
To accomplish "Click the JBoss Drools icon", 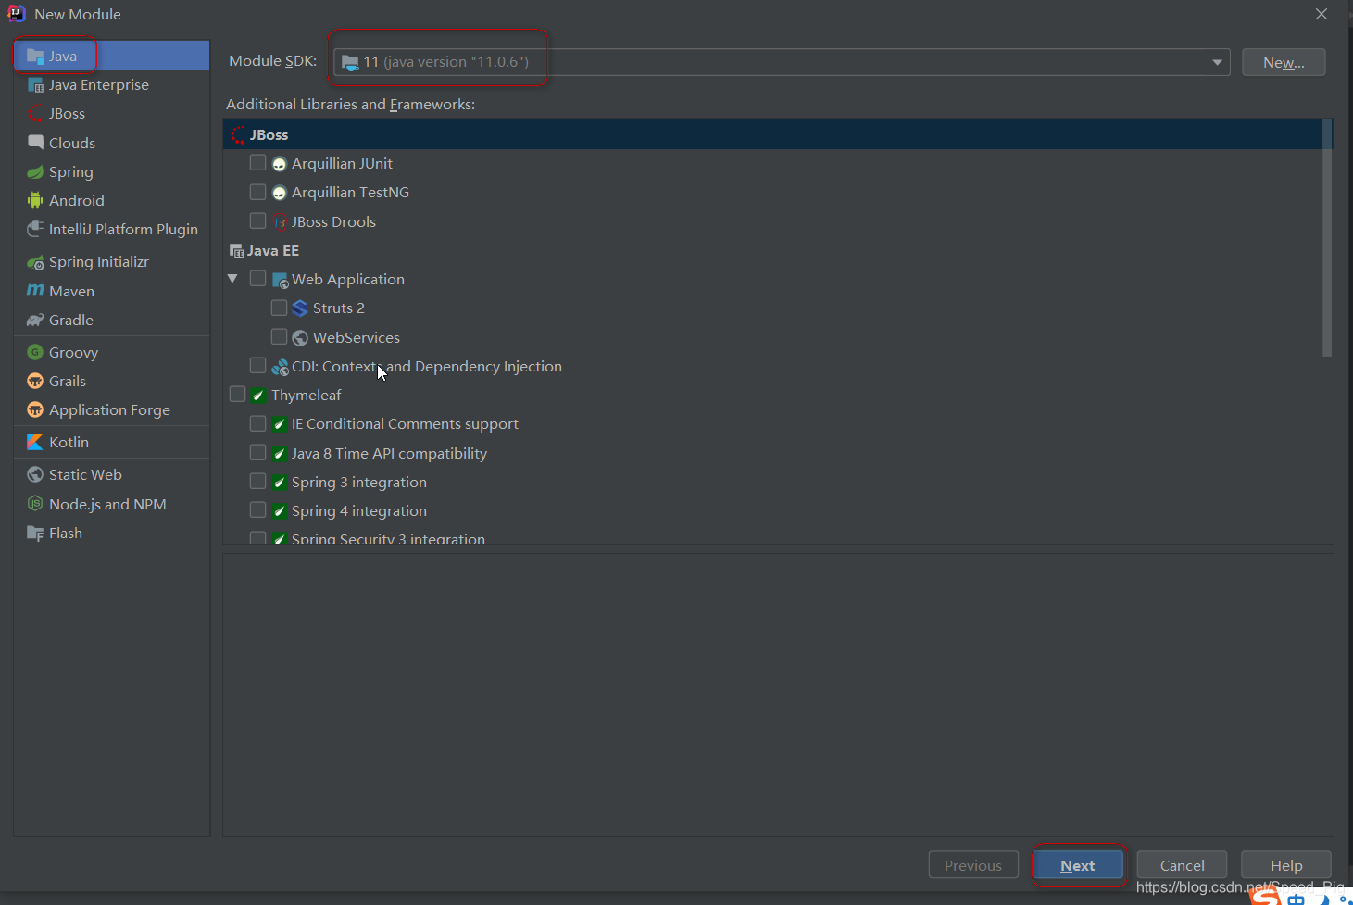I will (280, 221).
